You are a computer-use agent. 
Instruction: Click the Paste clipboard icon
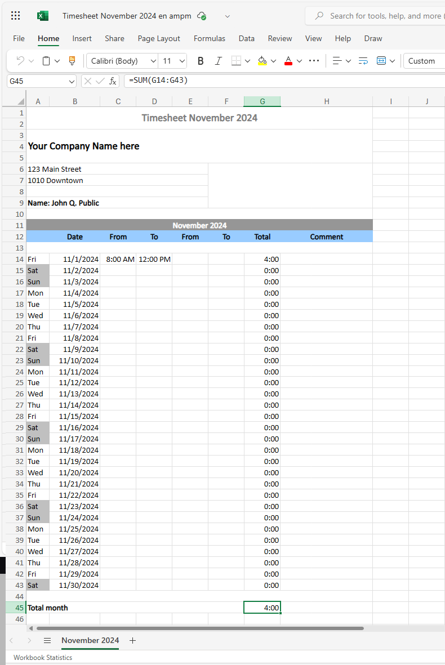46,61
